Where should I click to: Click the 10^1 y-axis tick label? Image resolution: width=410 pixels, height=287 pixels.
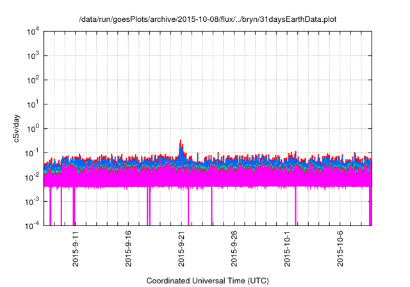click(x=33, y=104)
